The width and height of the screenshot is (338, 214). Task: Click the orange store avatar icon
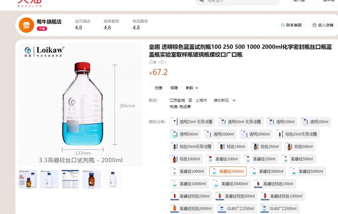(x=26, y=25)
